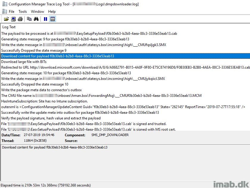Select the 'outerxml is' log row
Image resolution: width=250 pixels, height=188 pixels.
point(125,107)
